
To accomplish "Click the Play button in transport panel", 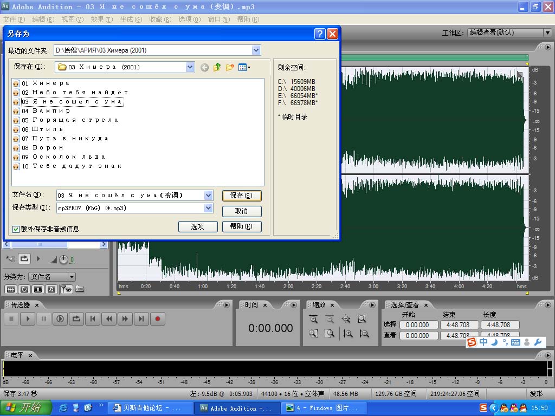I will (28, 318).
